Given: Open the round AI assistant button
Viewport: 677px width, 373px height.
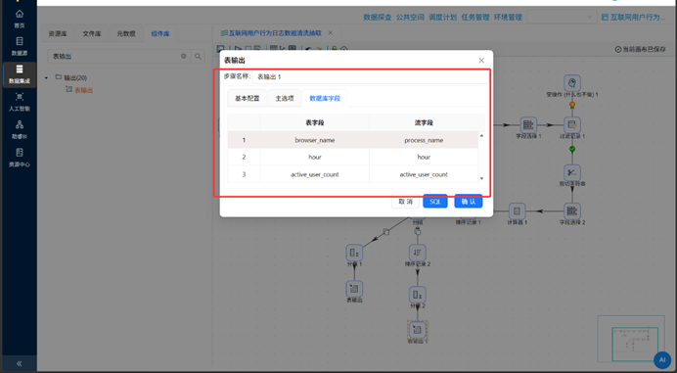Looking at the screenshot, I should point(662,359).
